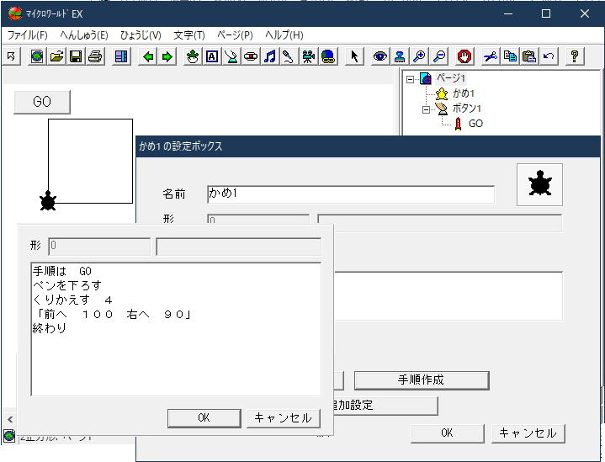Open a file with the folder icon

tap(56, 56)
